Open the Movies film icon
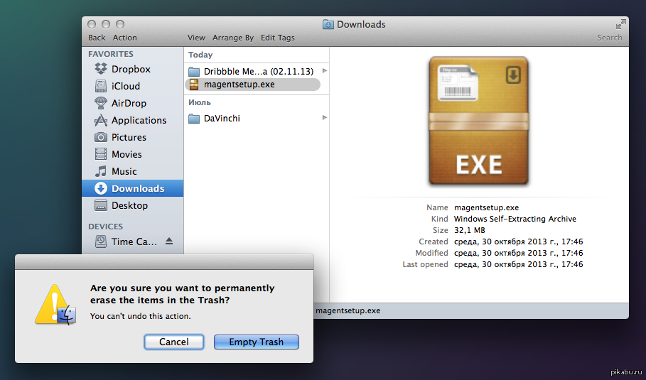The height and width of the screenshot is (380, 646). pyautogui.click(x=100, y=154)
